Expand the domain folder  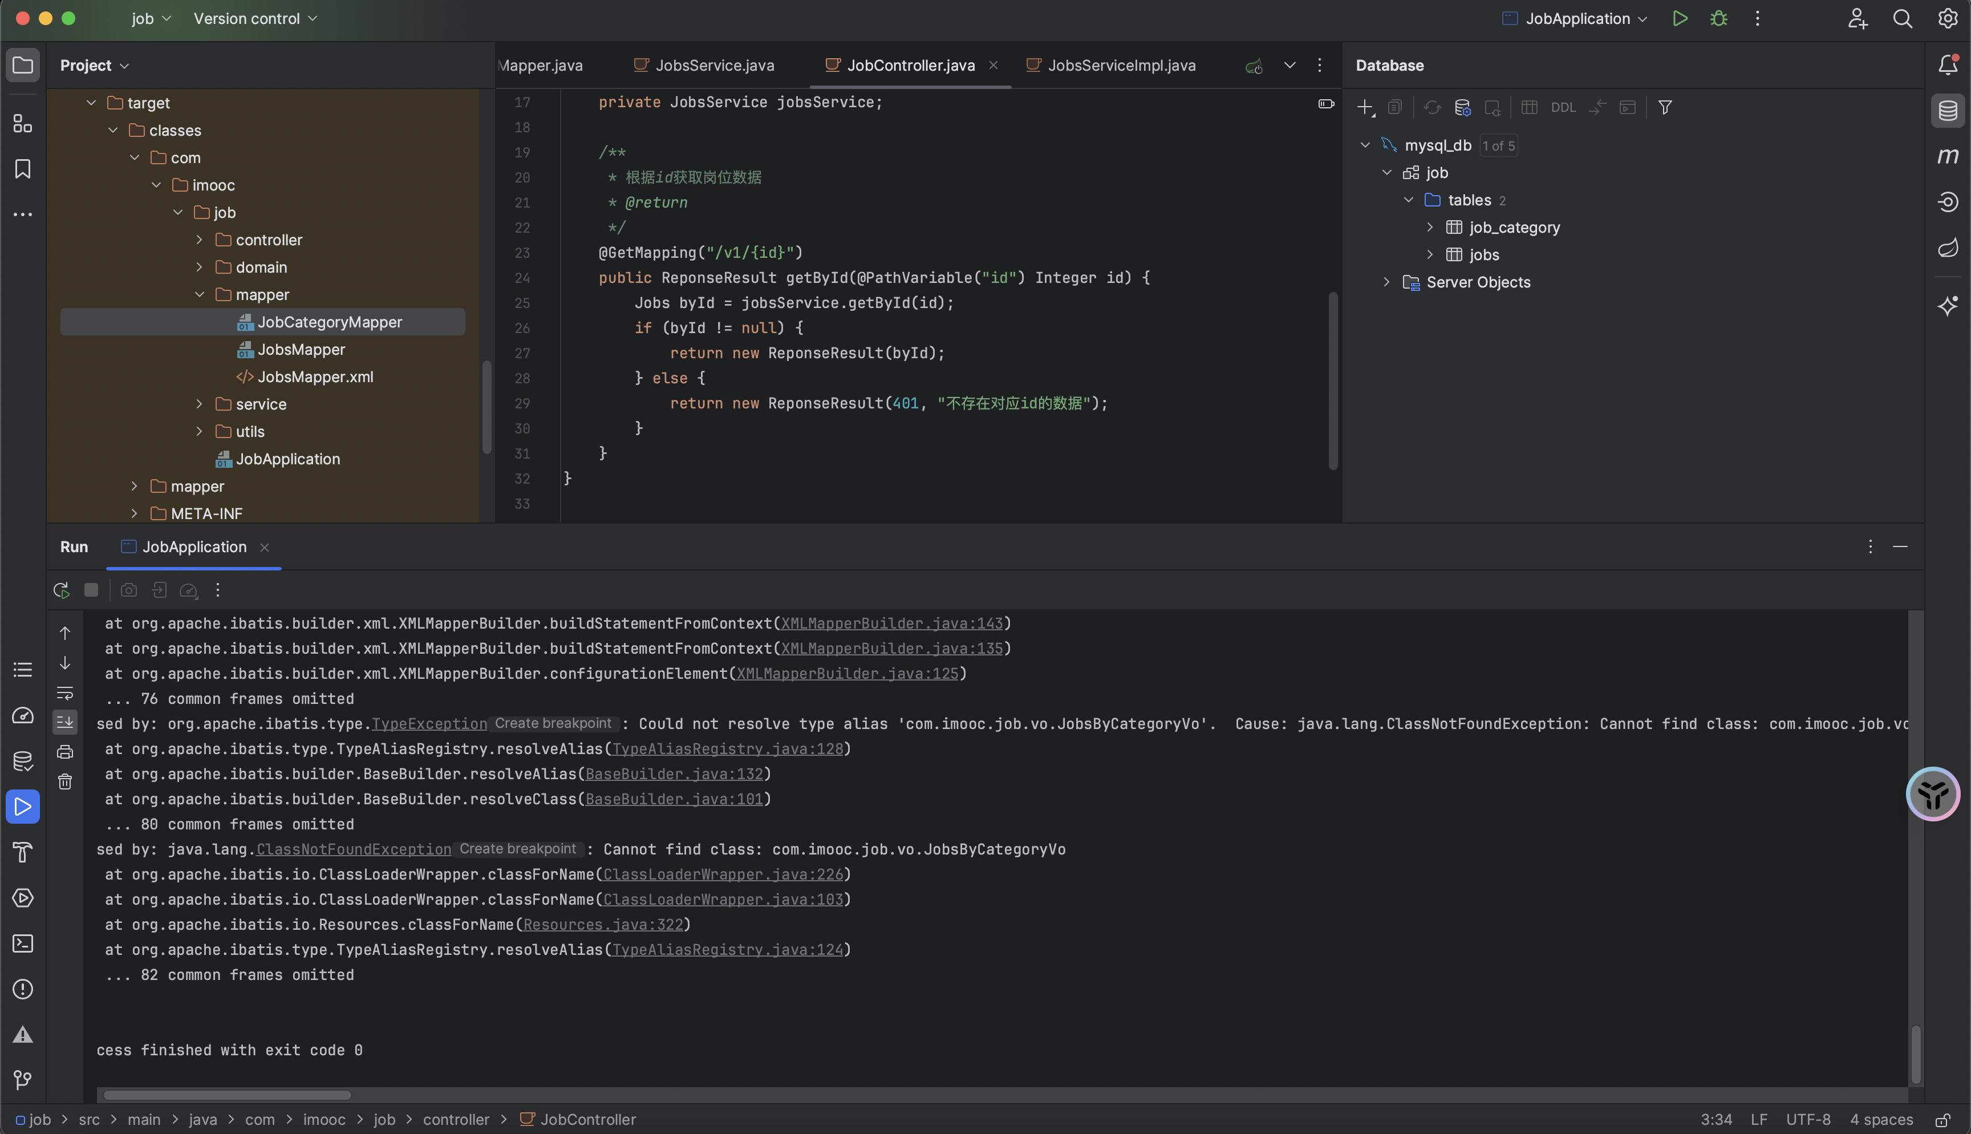pos(199,267)
